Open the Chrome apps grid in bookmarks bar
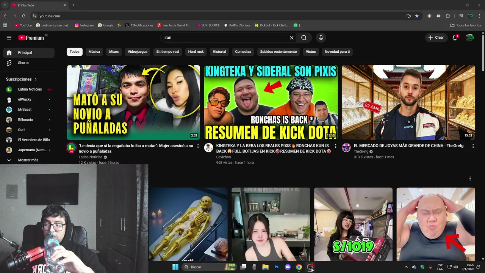The height and width of the screenshot is (273, 485). pyautogui.click(x=5, y=25)
